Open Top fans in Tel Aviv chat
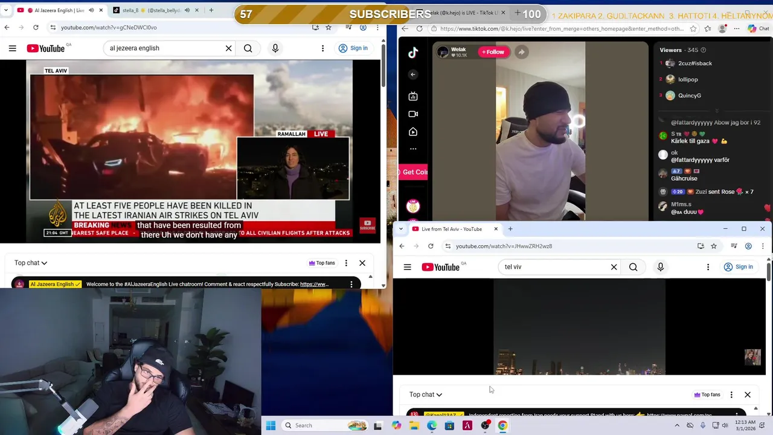 (x=707, y=395)
